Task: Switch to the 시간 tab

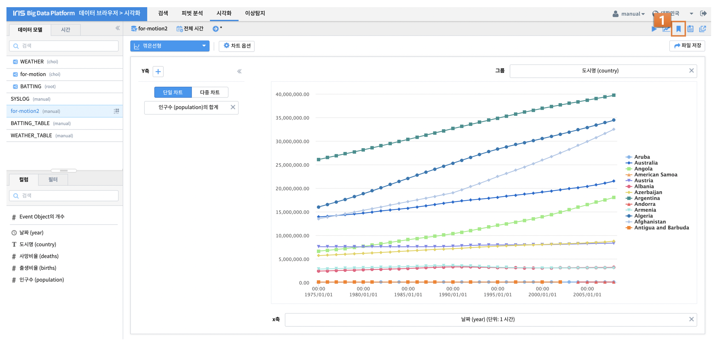Action: [65, 30]
